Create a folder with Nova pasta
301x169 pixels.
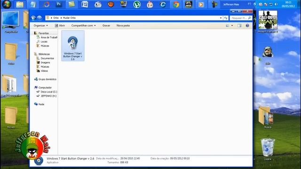point(123,25)
